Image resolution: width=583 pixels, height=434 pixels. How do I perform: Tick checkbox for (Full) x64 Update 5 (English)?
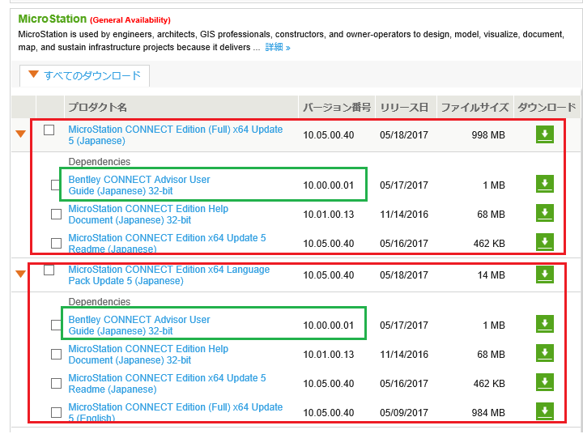pyautogui.click(x=56, y=412)
